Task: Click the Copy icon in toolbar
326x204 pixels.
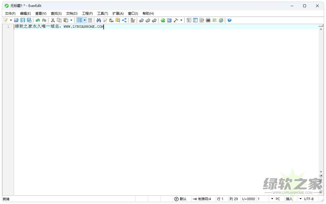Action: pos(59,20)
